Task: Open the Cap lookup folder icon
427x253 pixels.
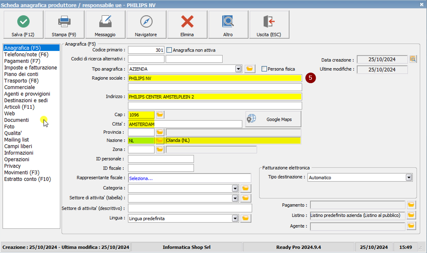Action: pyautogui.click(x=160, y=115)
